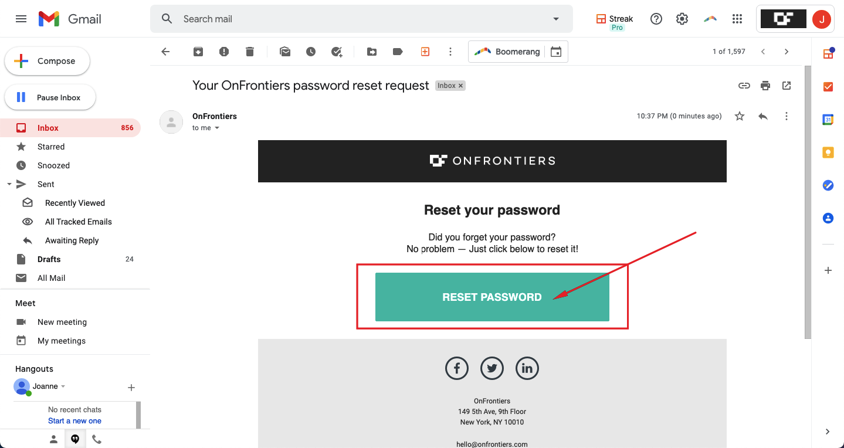Click the message pane vertical scrollbar
The height and width of the screenshot is (448, 844).
tap(808, 202)
